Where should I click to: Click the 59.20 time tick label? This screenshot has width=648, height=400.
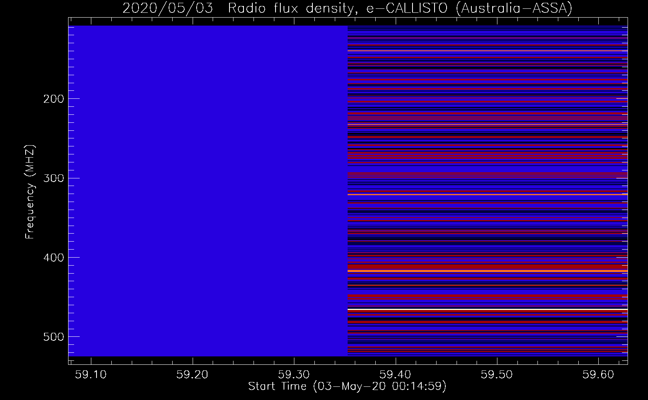[193, 374]
